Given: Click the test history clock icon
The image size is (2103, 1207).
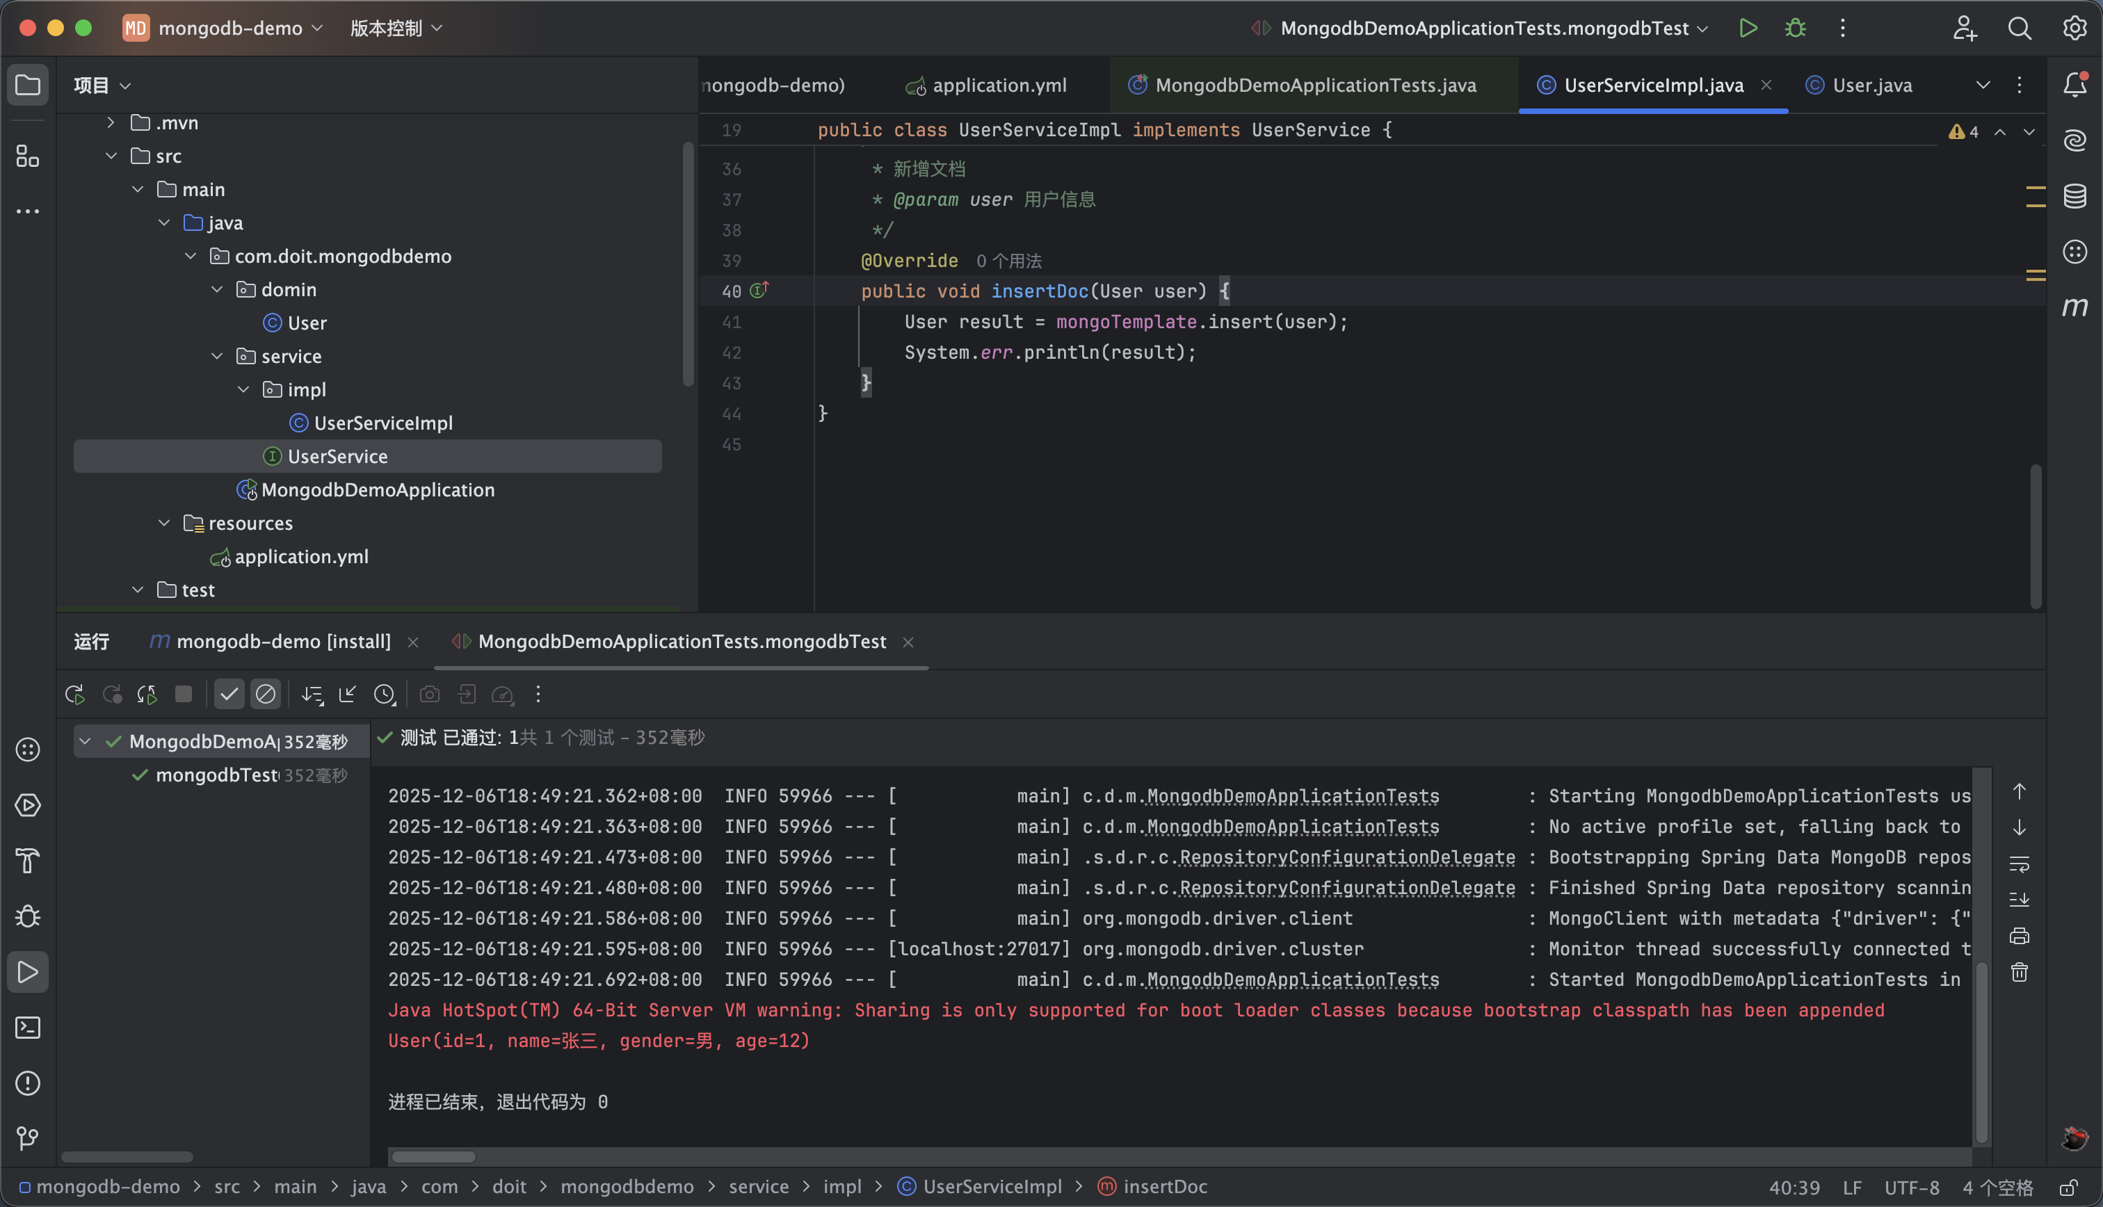Looking at the screenshot, I should click(385, 694).
